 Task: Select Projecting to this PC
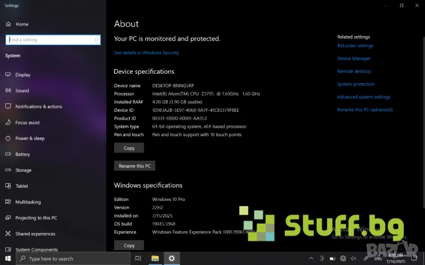(36, 218)
